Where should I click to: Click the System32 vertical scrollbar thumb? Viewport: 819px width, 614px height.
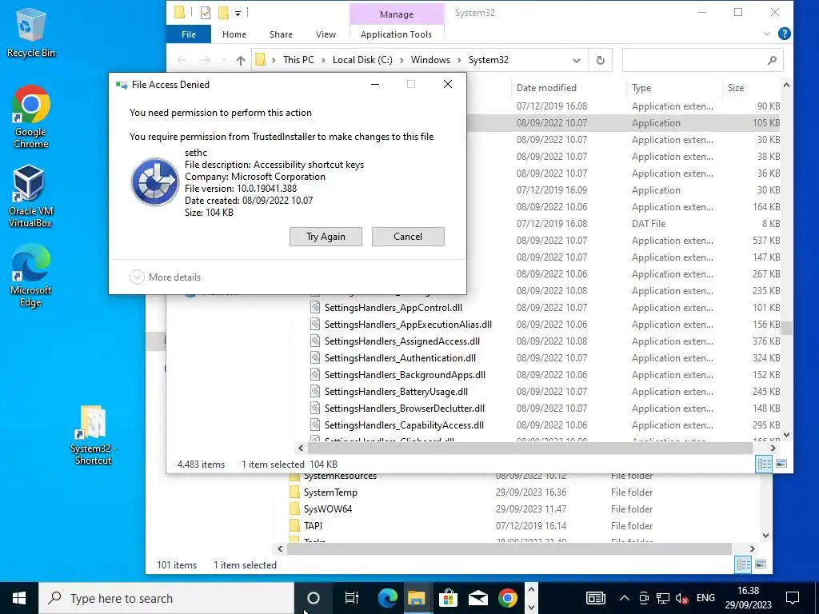pos(786,328)
